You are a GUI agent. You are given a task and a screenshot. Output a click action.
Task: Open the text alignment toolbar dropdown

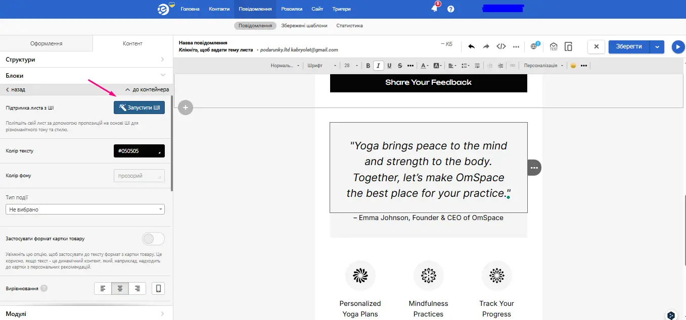click(452, 66)
